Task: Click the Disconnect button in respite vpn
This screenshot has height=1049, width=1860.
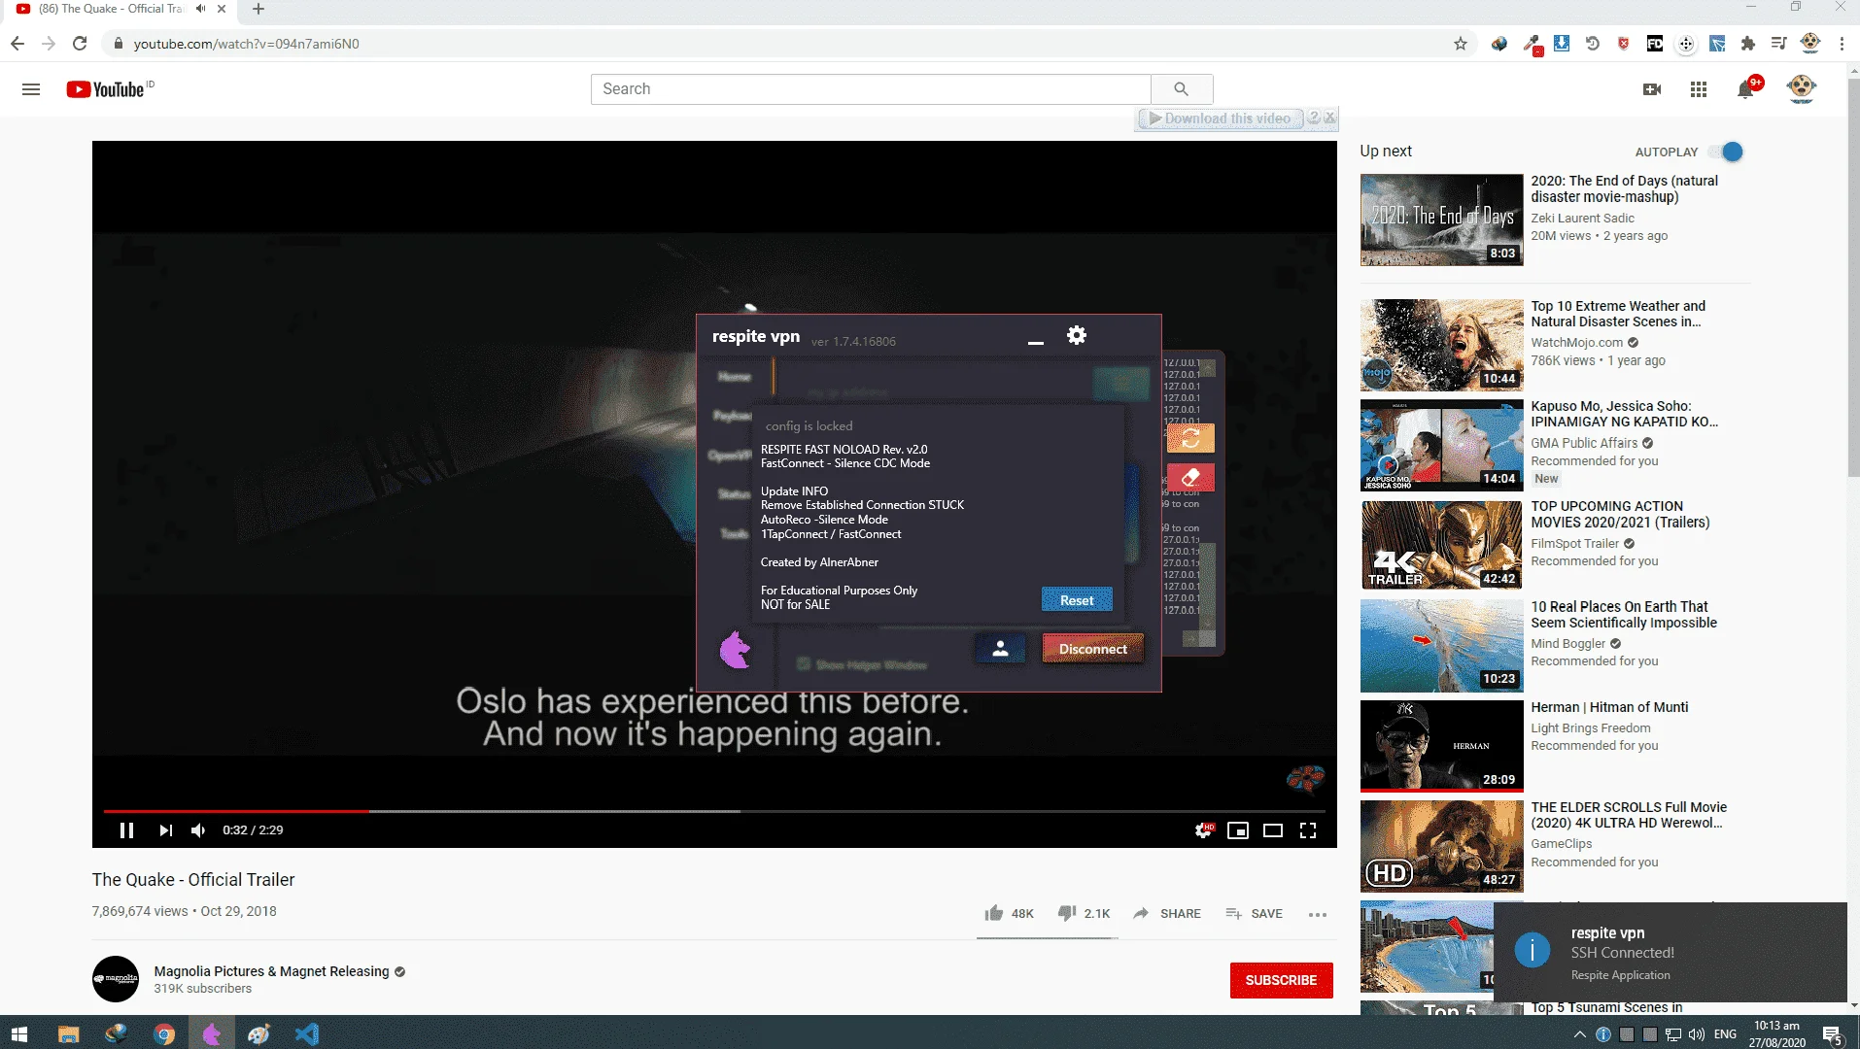Action: [1093, 649]
